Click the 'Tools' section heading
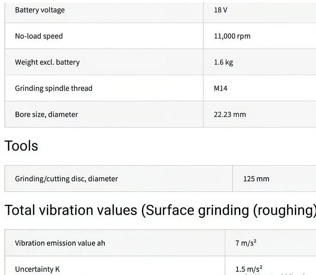 click(21, 146)
